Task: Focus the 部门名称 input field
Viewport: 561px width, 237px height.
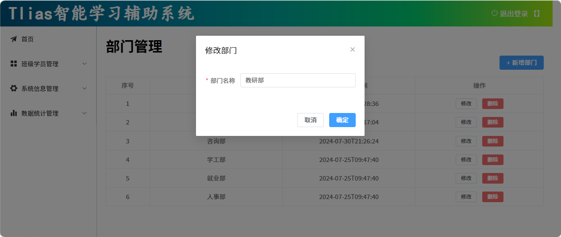Action: 298,80
